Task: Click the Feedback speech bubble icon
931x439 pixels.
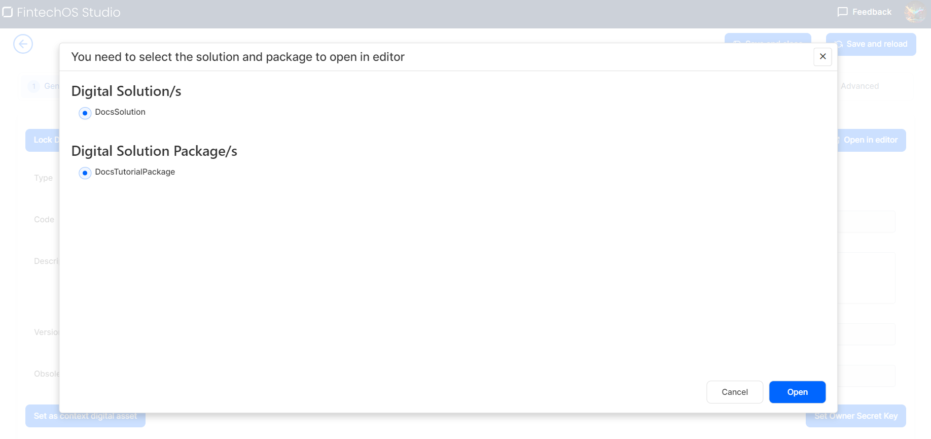Action: 842,12
